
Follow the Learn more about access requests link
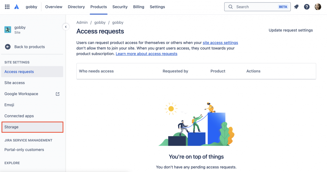tap(147, 54)
